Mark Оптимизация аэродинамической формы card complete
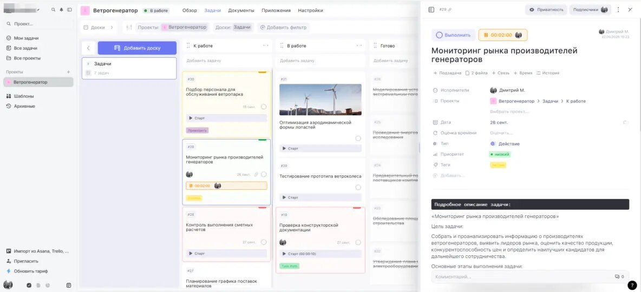 (x=358, y=138)
